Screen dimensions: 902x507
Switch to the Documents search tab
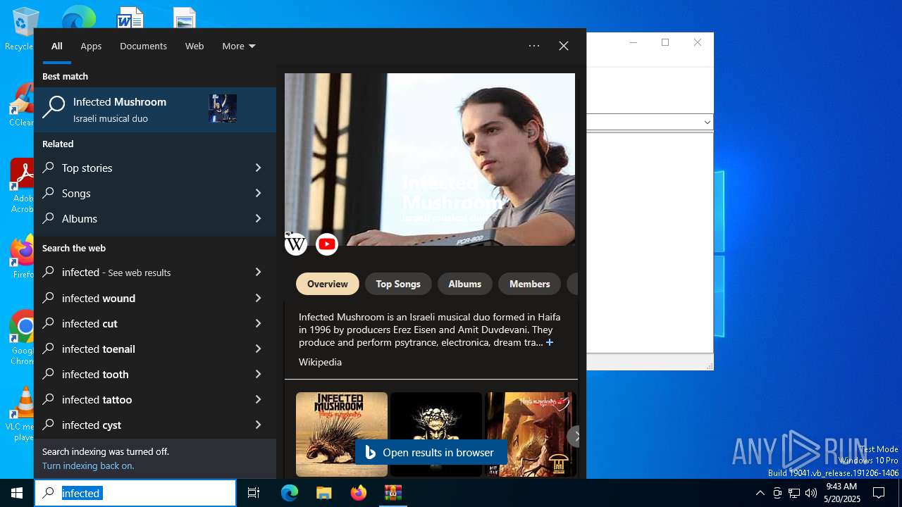click(x=143, y=46)
